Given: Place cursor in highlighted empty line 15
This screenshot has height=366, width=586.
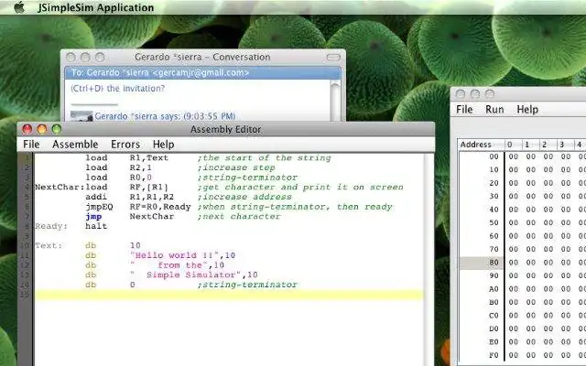Looking at the screenshot, I should click(229, 295).
